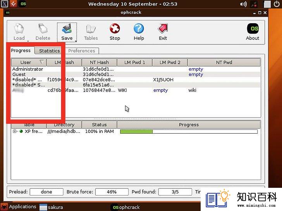Image resolution: width=282 pixels, height=211 pixels.
Task: Switch to the Statistics tab
Action: point(49,51)
